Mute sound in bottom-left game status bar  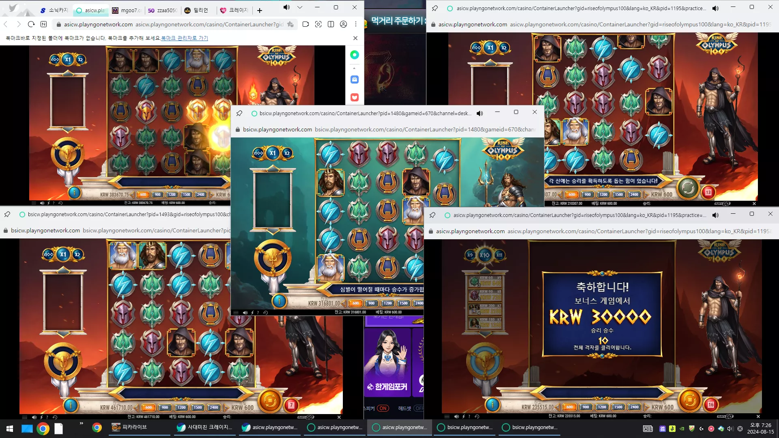click(34, 417)
